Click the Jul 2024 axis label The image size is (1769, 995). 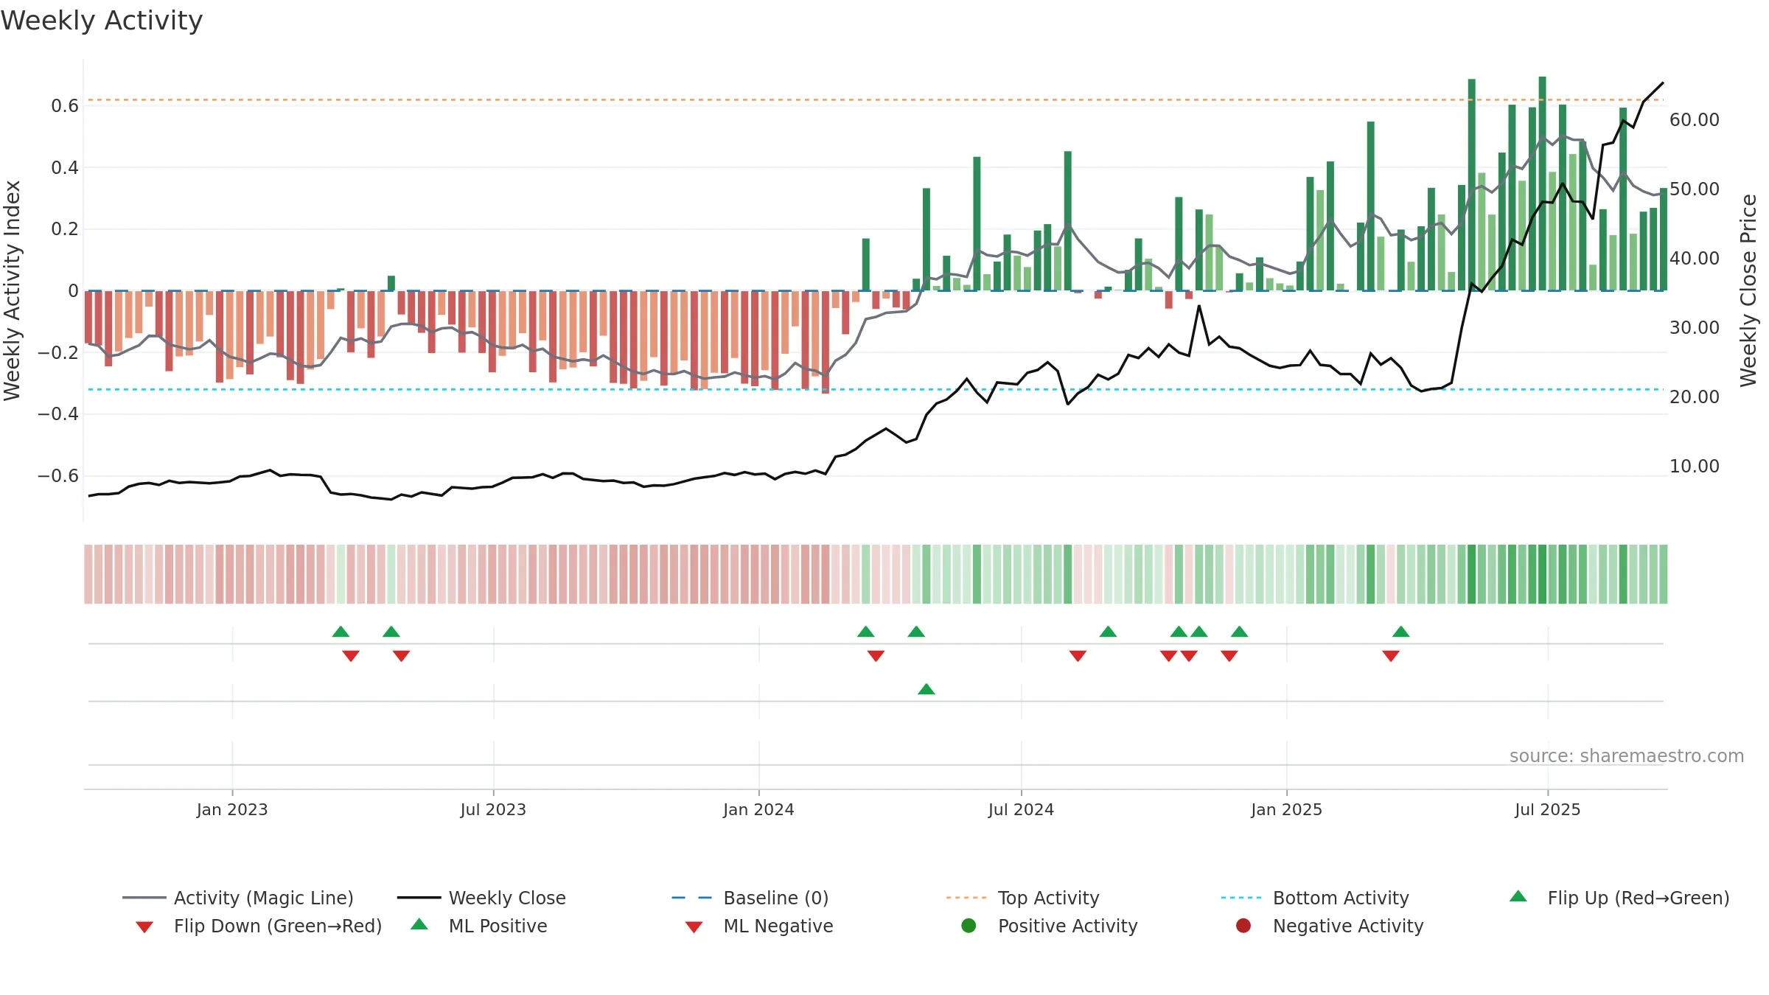coord(1021,810)
